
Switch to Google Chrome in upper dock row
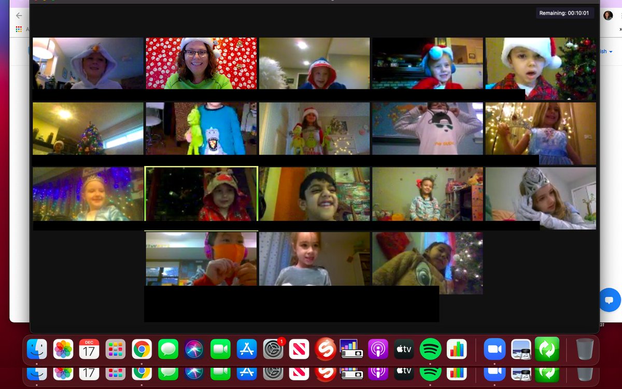142,349
